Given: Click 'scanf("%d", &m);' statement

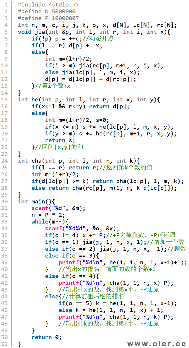Looking at the screenshot, I should (58, 208).
